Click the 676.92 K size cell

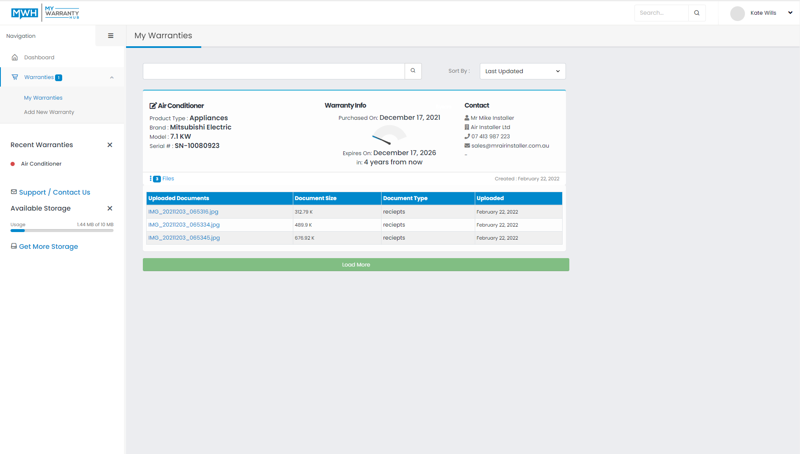[337, 238]
